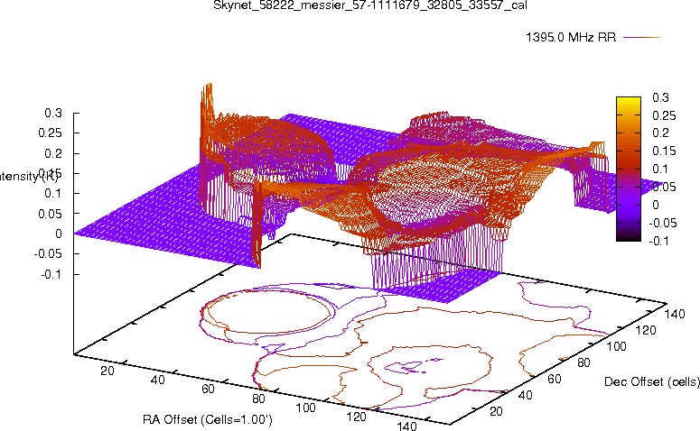The image size is (700, 431).
Task: Click the intensity axis tick 0.1
Action: point(53,194)
